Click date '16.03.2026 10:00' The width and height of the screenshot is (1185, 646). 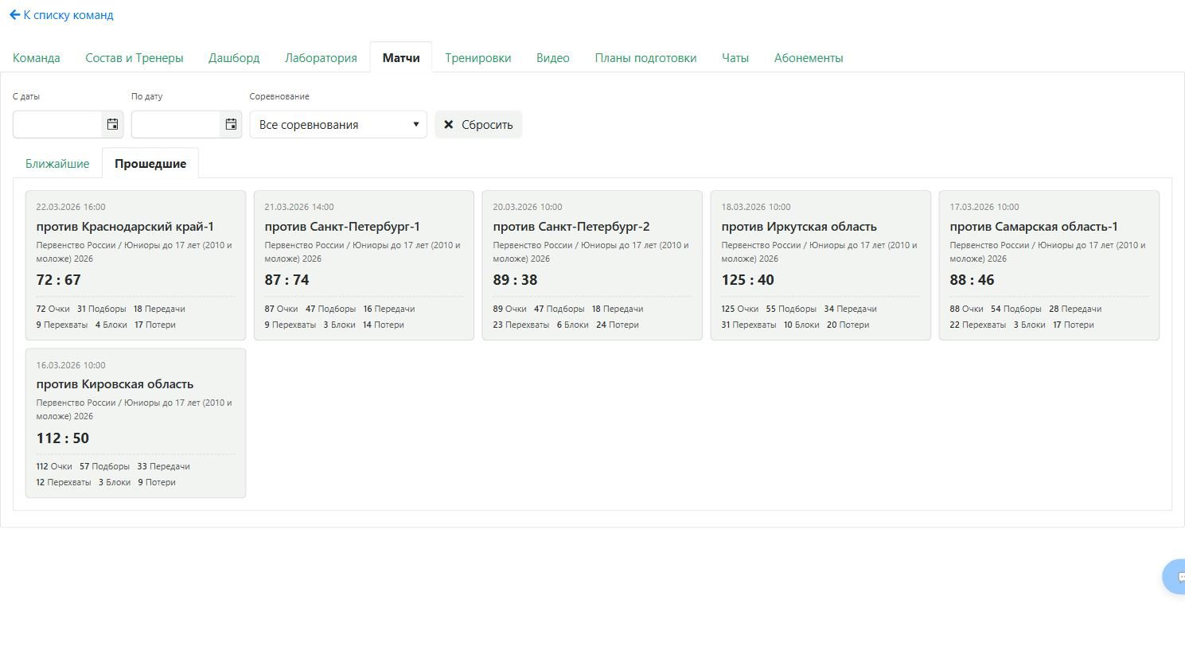(x=70, y=365)
